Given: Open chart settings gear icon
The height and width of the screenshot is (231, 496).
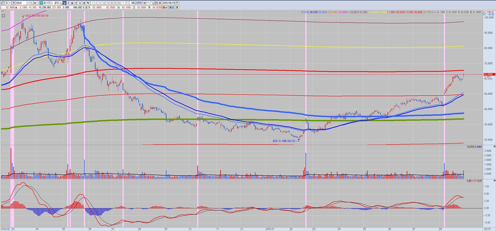Looking at the screenshot, I should [160, 3].
